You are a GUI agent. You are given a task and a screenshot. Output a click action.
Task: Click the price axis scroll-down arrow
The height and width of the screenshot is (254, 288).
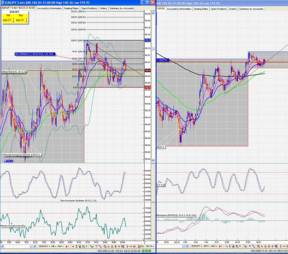click(x=153, y=160)
